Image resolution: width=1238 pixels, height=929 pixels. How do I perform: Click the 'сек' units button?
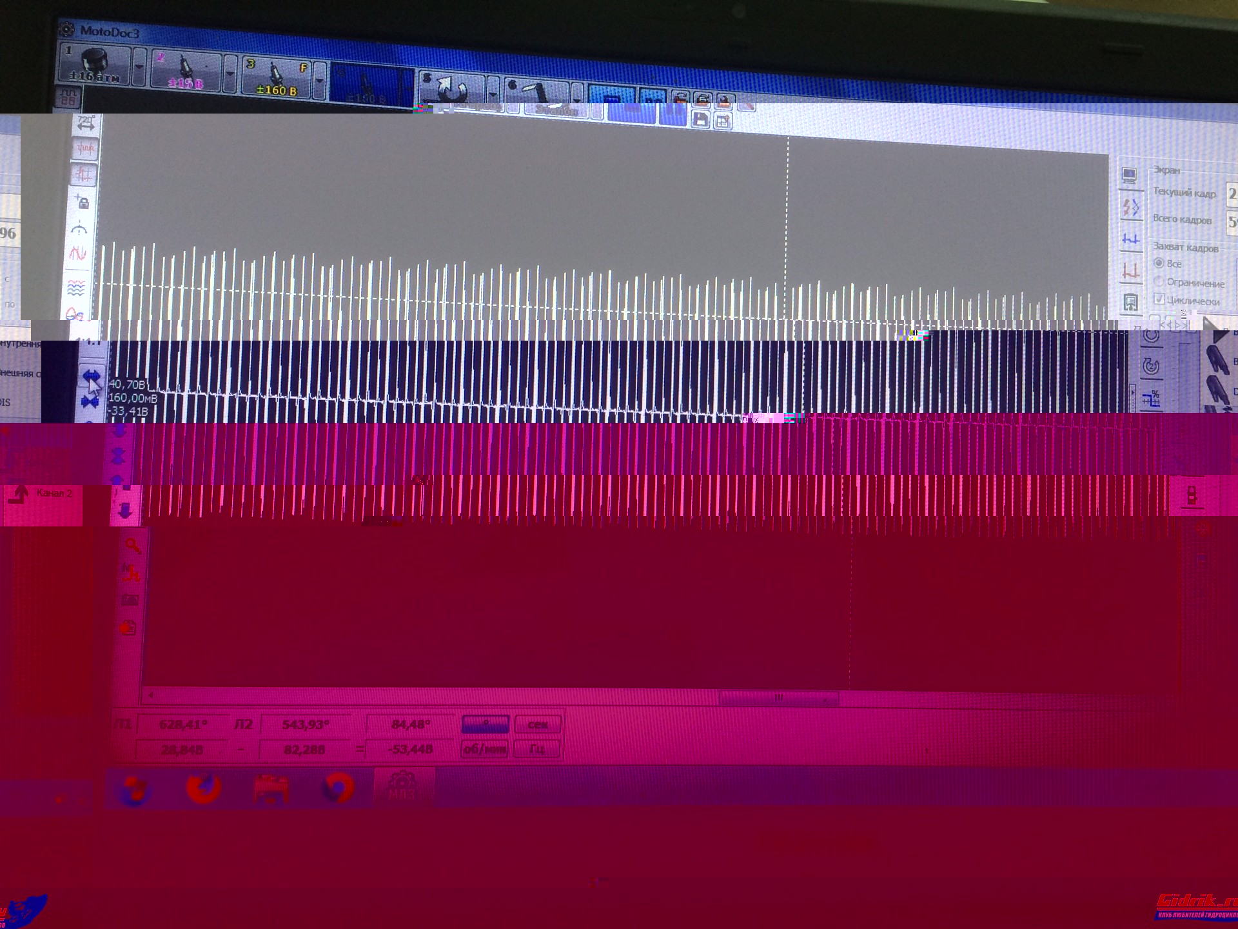pyautogui.click(x=538, y=724)
